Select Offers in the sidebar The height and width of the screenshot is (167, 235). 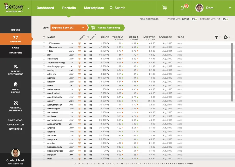(16, 30)
